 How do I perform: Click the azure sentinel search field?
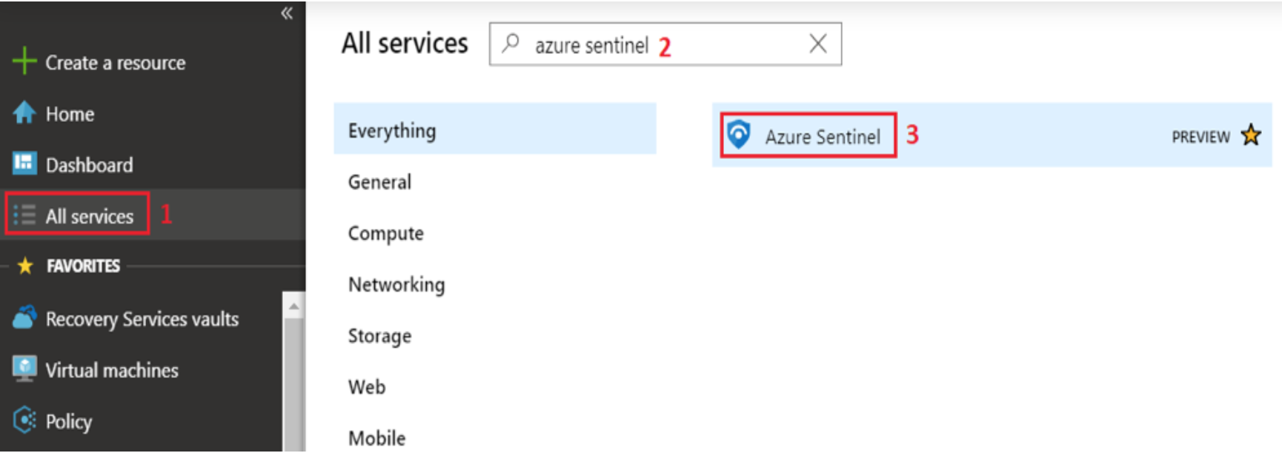tap(665, 44)
